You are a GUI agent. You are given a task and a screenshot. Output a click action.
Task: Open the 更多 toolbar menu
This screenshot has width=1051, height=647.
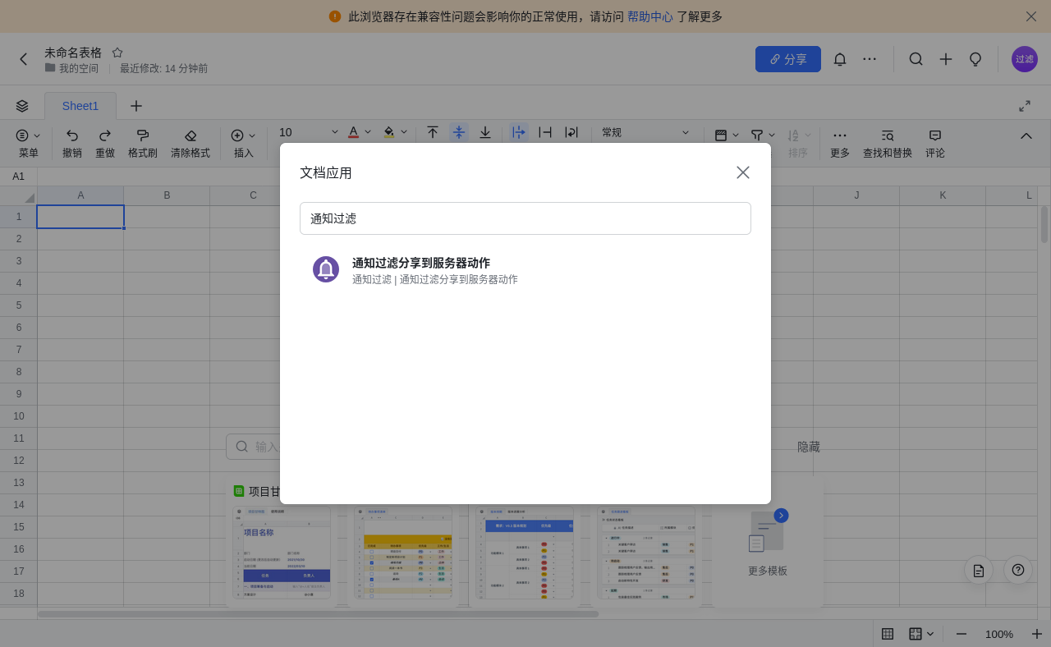840,143
